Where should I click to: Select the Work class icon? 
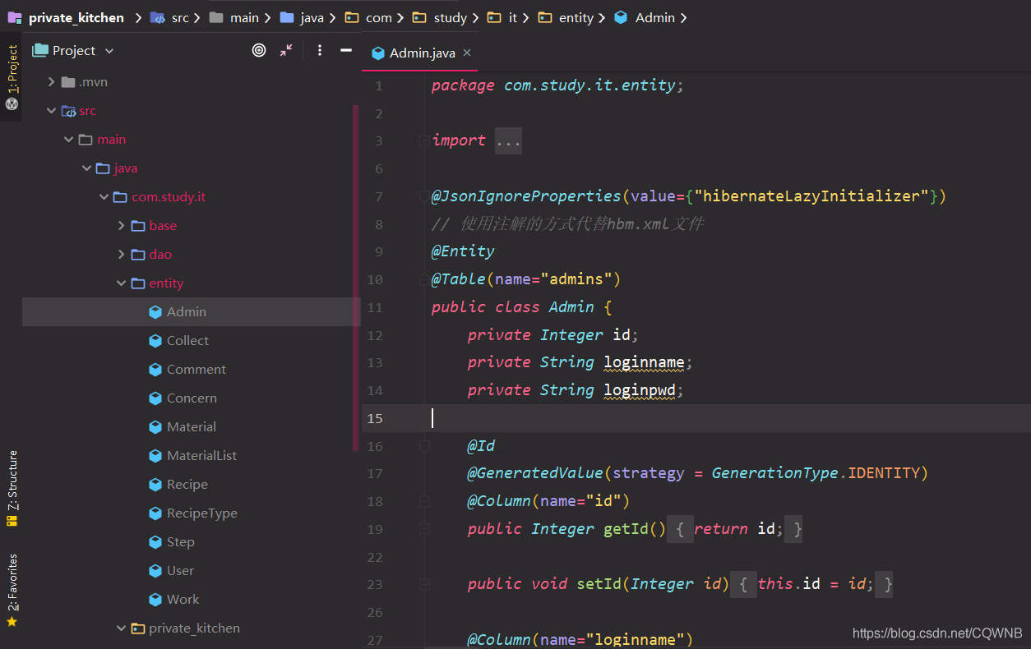(155, 600)
